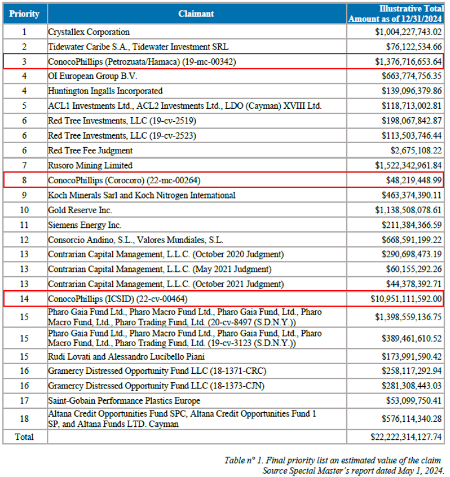Select Saint-Gobain Performance Plastics Europe cell
The width and height of the screenshot is (450, 477).
coord(197,401)
